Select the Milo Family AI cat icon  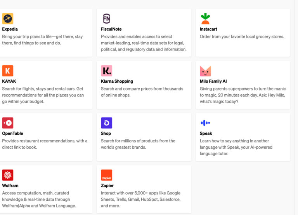(205, 71)
